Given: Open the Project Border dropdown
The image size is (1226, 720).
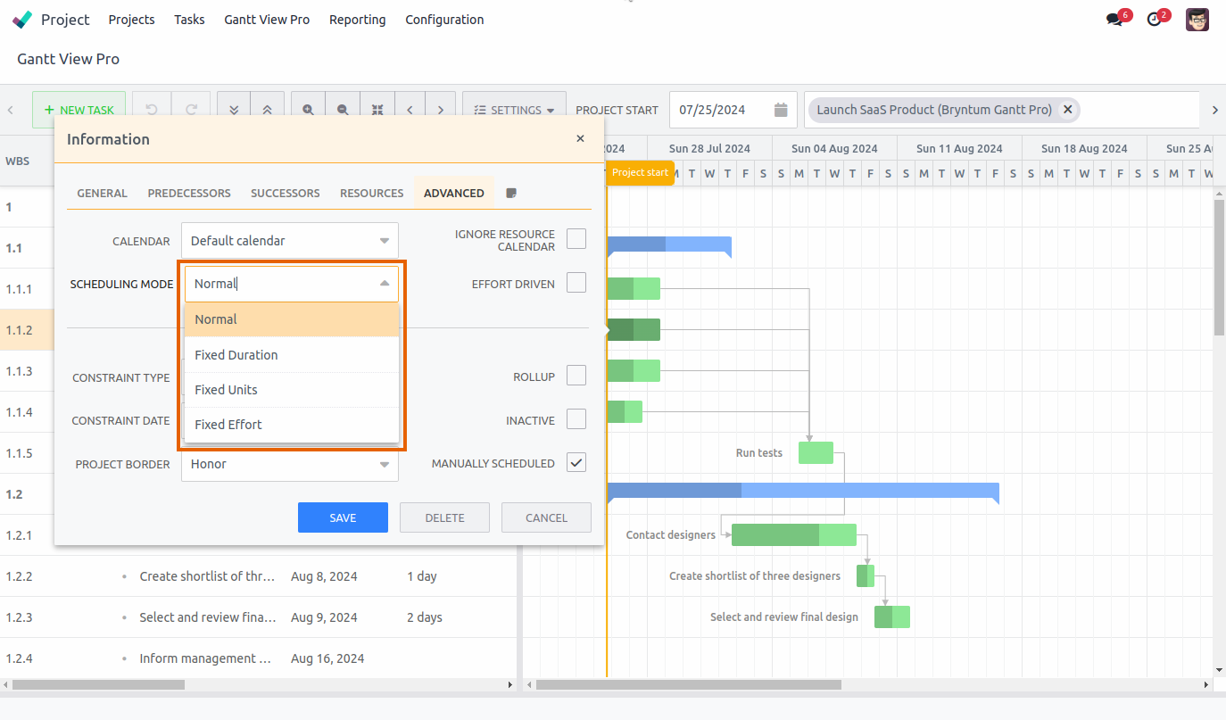Looking at the screenshot, I should click(x=289, y=464).
